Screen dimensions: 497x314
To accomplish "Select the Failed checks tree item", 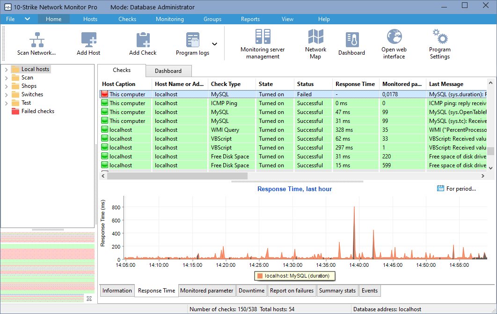I will 38,111.
